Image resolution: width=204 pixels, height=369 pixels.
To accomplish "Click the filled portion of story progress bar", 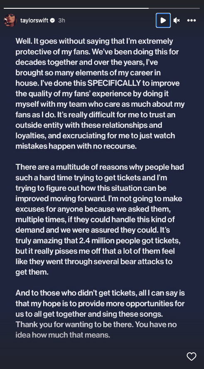I will (76, 8).
